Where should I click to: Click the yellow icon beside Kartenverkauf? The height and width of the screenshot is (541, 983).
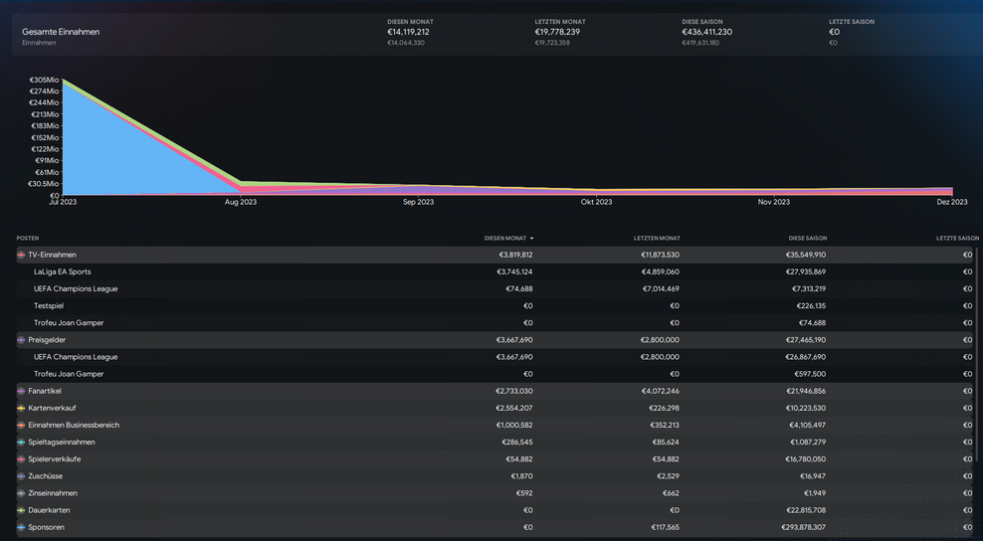21,408
